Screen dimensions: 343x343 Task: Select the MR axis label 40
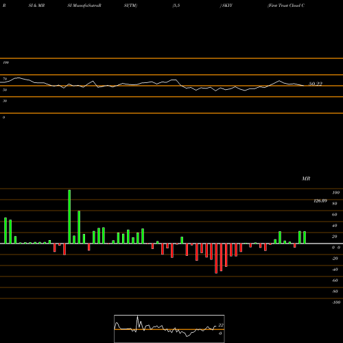[335, 226]
